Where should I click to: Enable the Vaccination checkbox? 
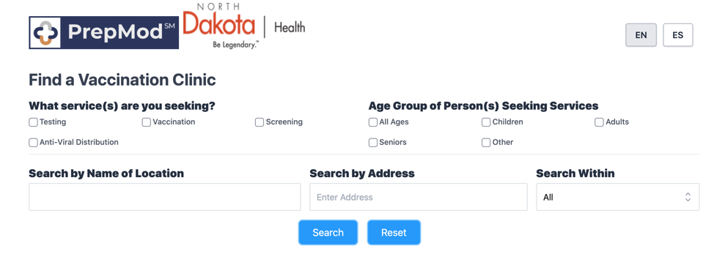click(146, 122)
